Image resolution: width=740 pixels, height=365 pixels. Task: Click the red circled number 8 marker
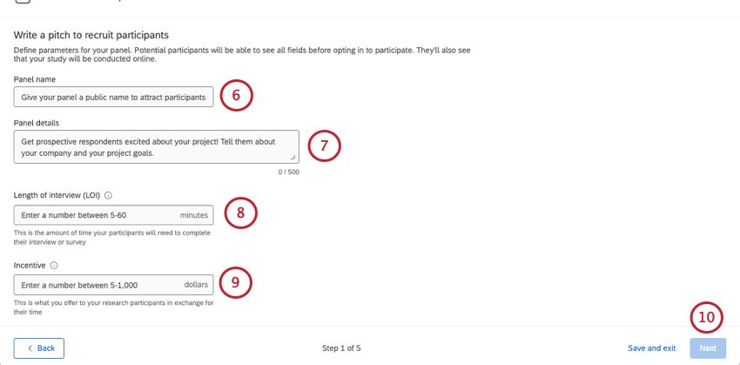(x=240, y=213)
